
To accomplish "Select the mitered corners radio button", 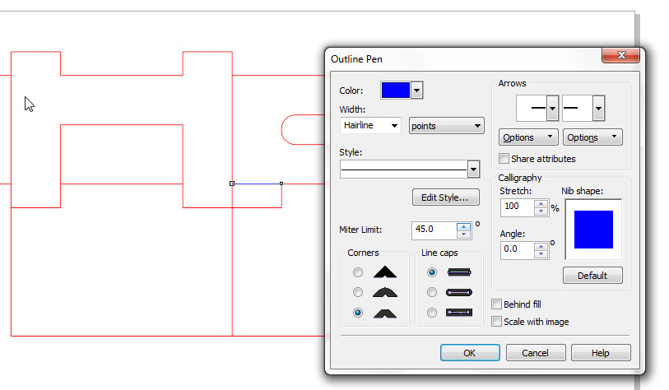I will [x=358, y=272].
